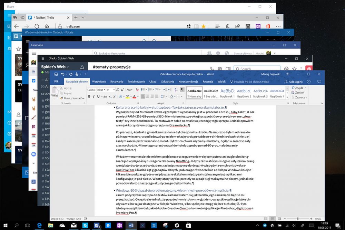
Task: Open the Recenzja ribbon tab
Action: pos(208,82)
